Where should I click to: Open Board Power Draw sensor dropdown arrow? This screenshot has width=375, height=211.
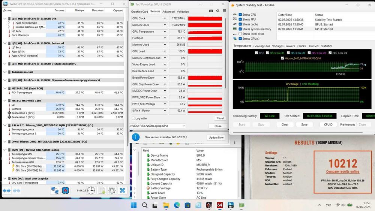[x=165, y=78]
